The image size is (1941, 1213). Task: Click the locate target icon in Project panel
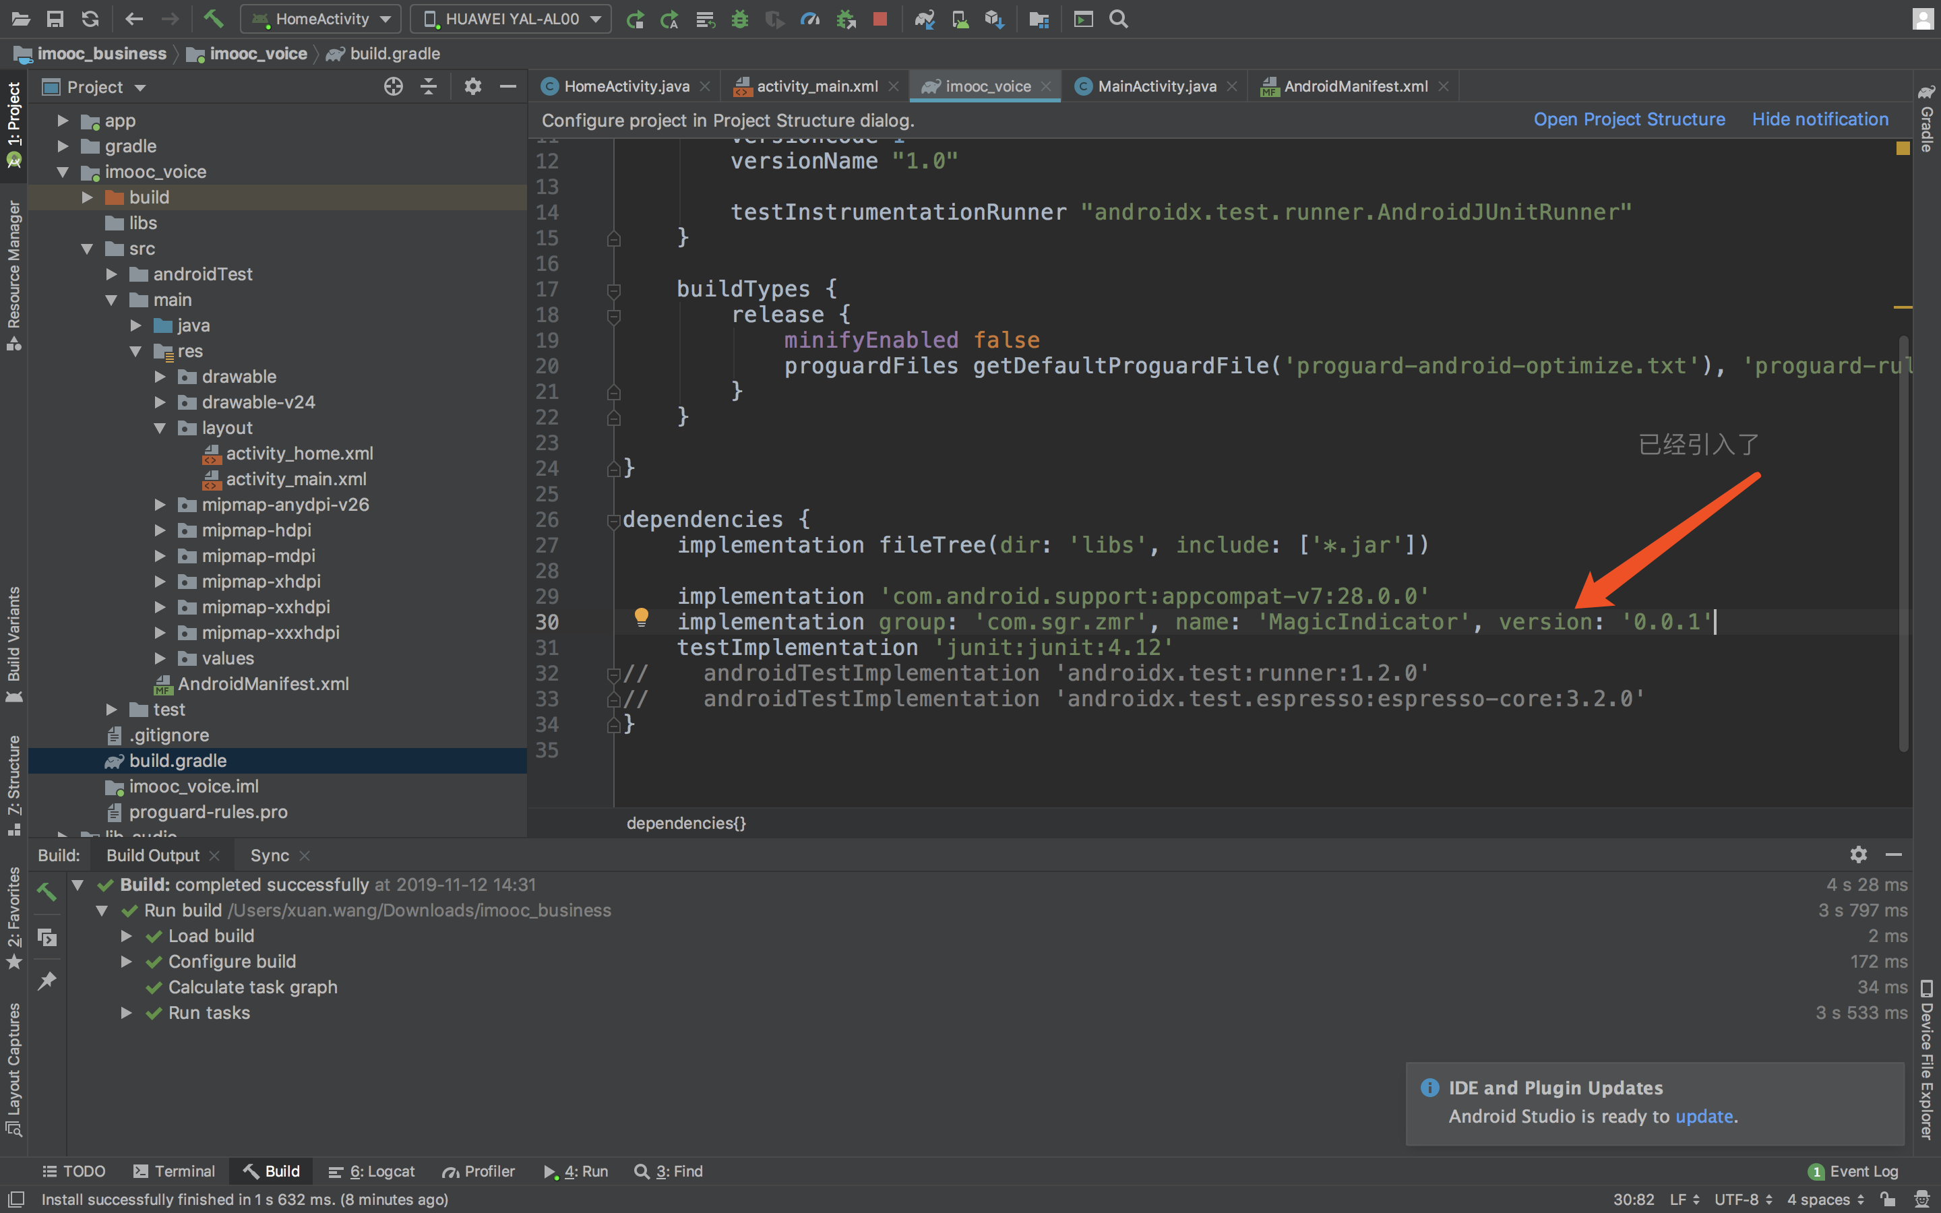tap(393, 87)
